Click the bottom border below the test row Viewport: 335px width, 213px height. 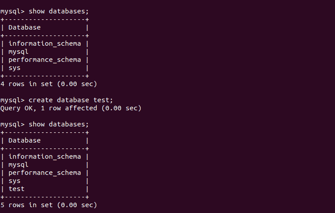click(x=45, y=197)
